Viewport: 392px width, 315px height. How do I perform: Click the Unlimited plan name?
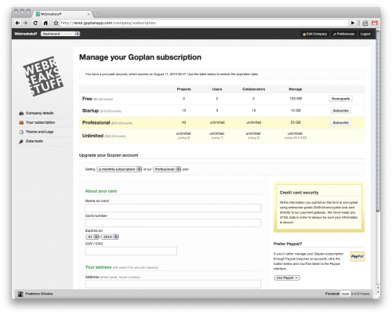tap(93, 136)
